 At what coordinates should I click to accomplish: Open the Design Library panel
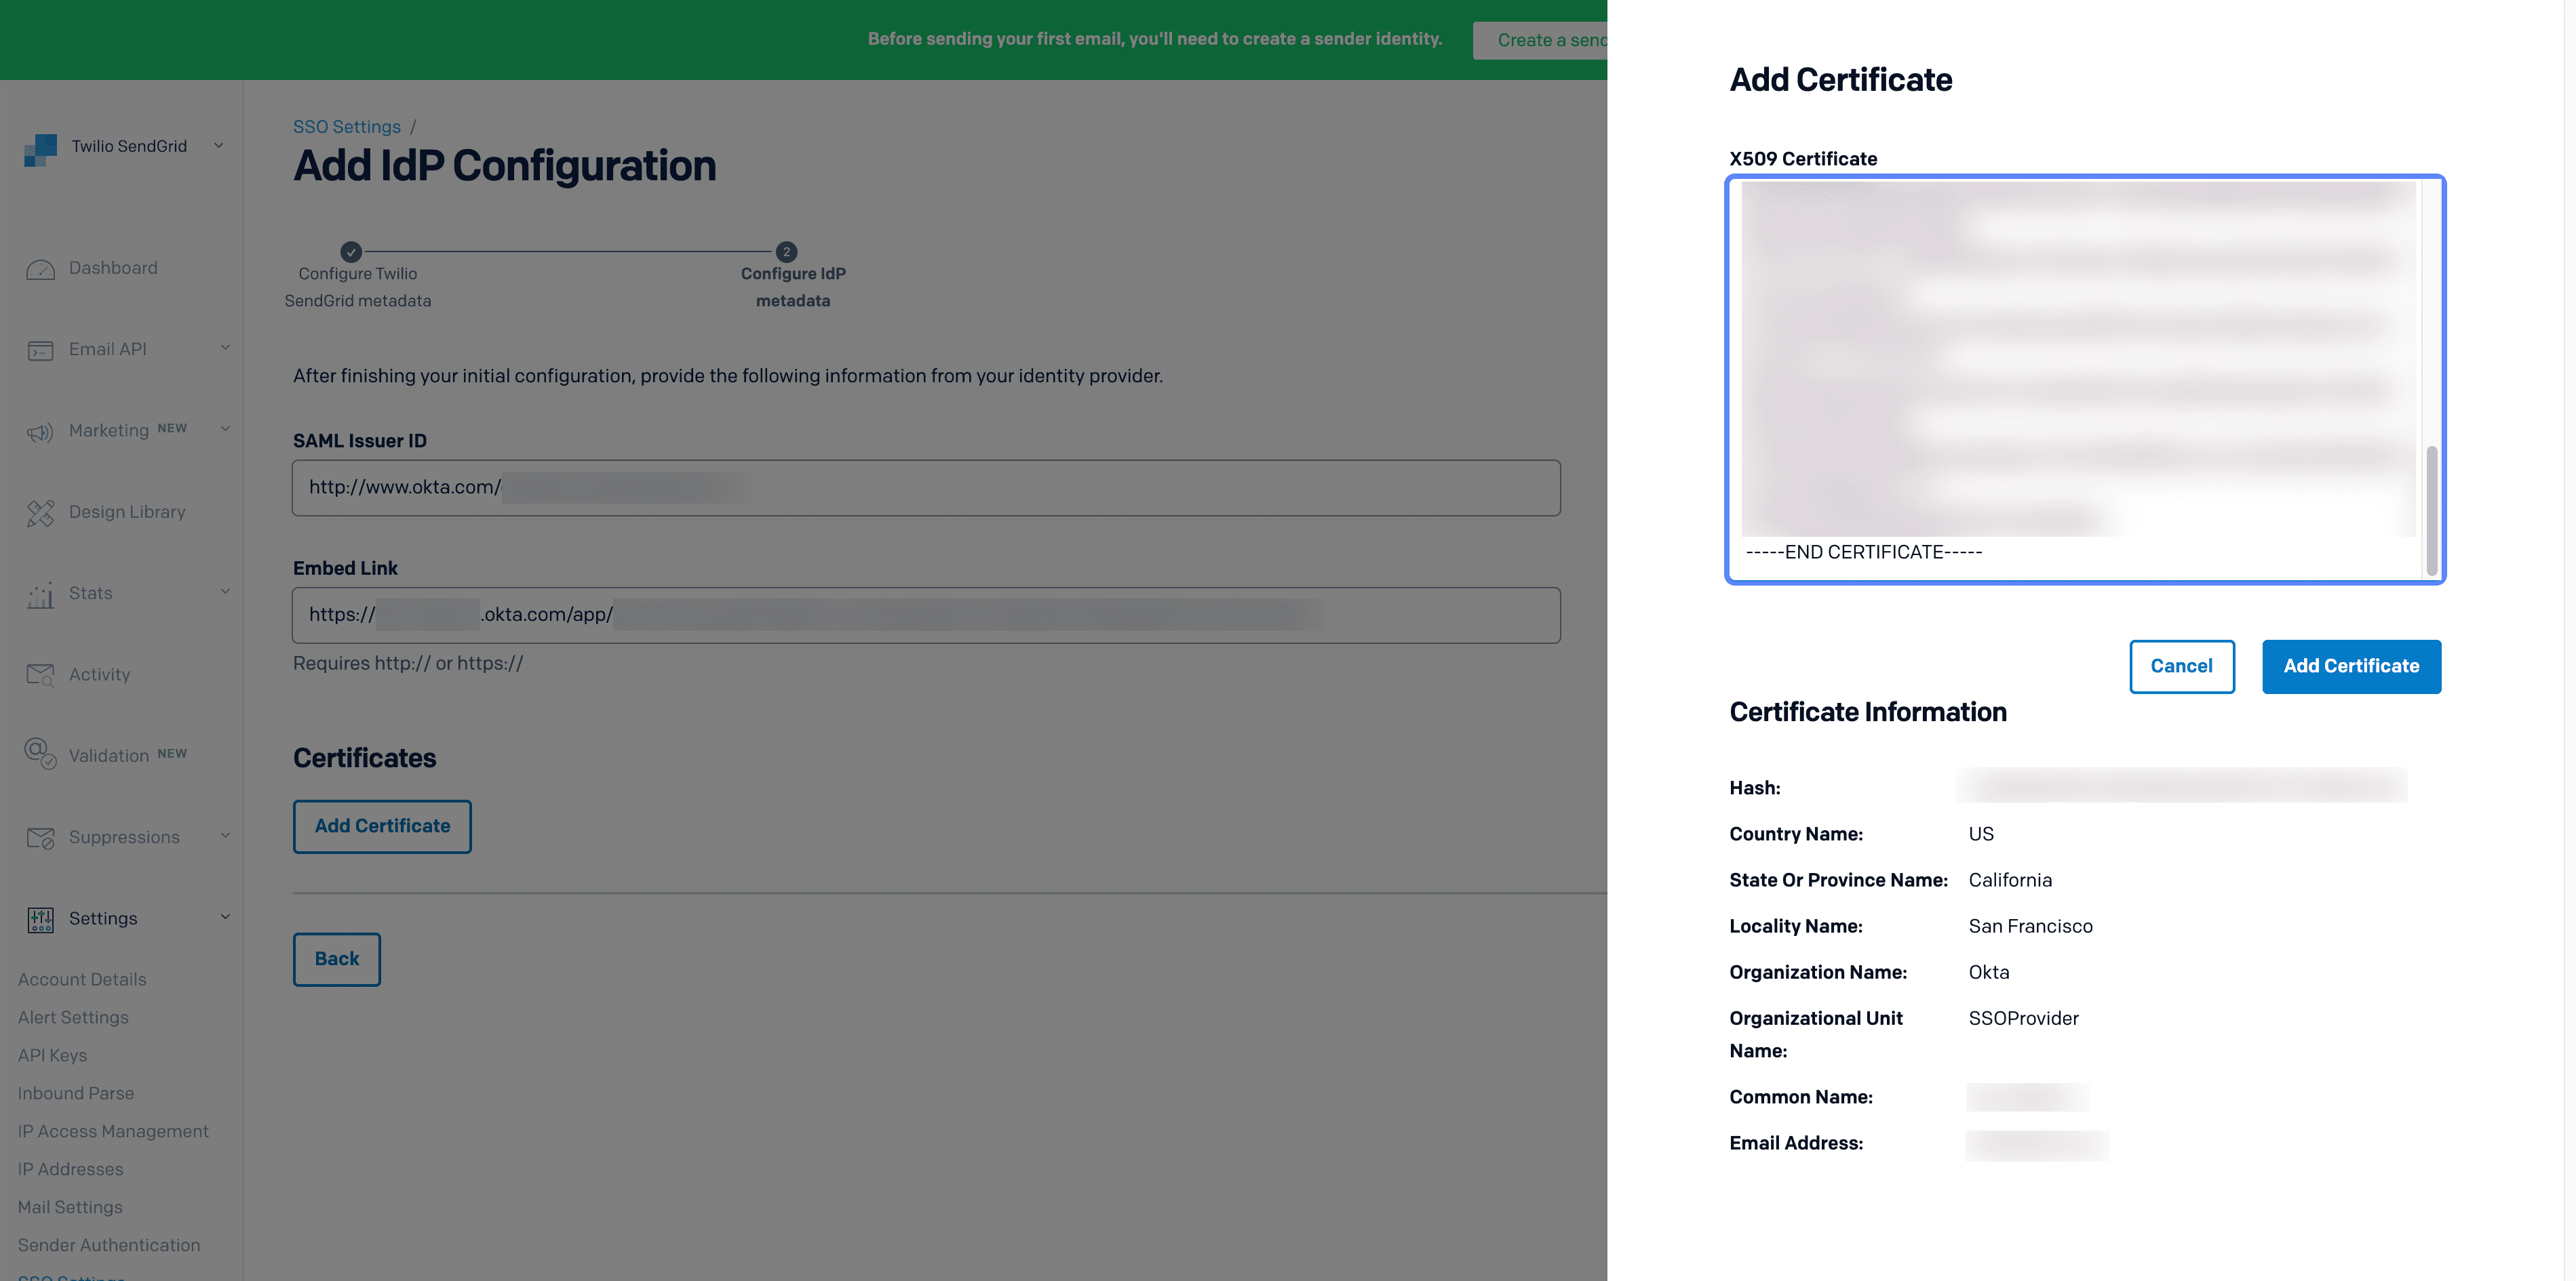tap(40, 512)
